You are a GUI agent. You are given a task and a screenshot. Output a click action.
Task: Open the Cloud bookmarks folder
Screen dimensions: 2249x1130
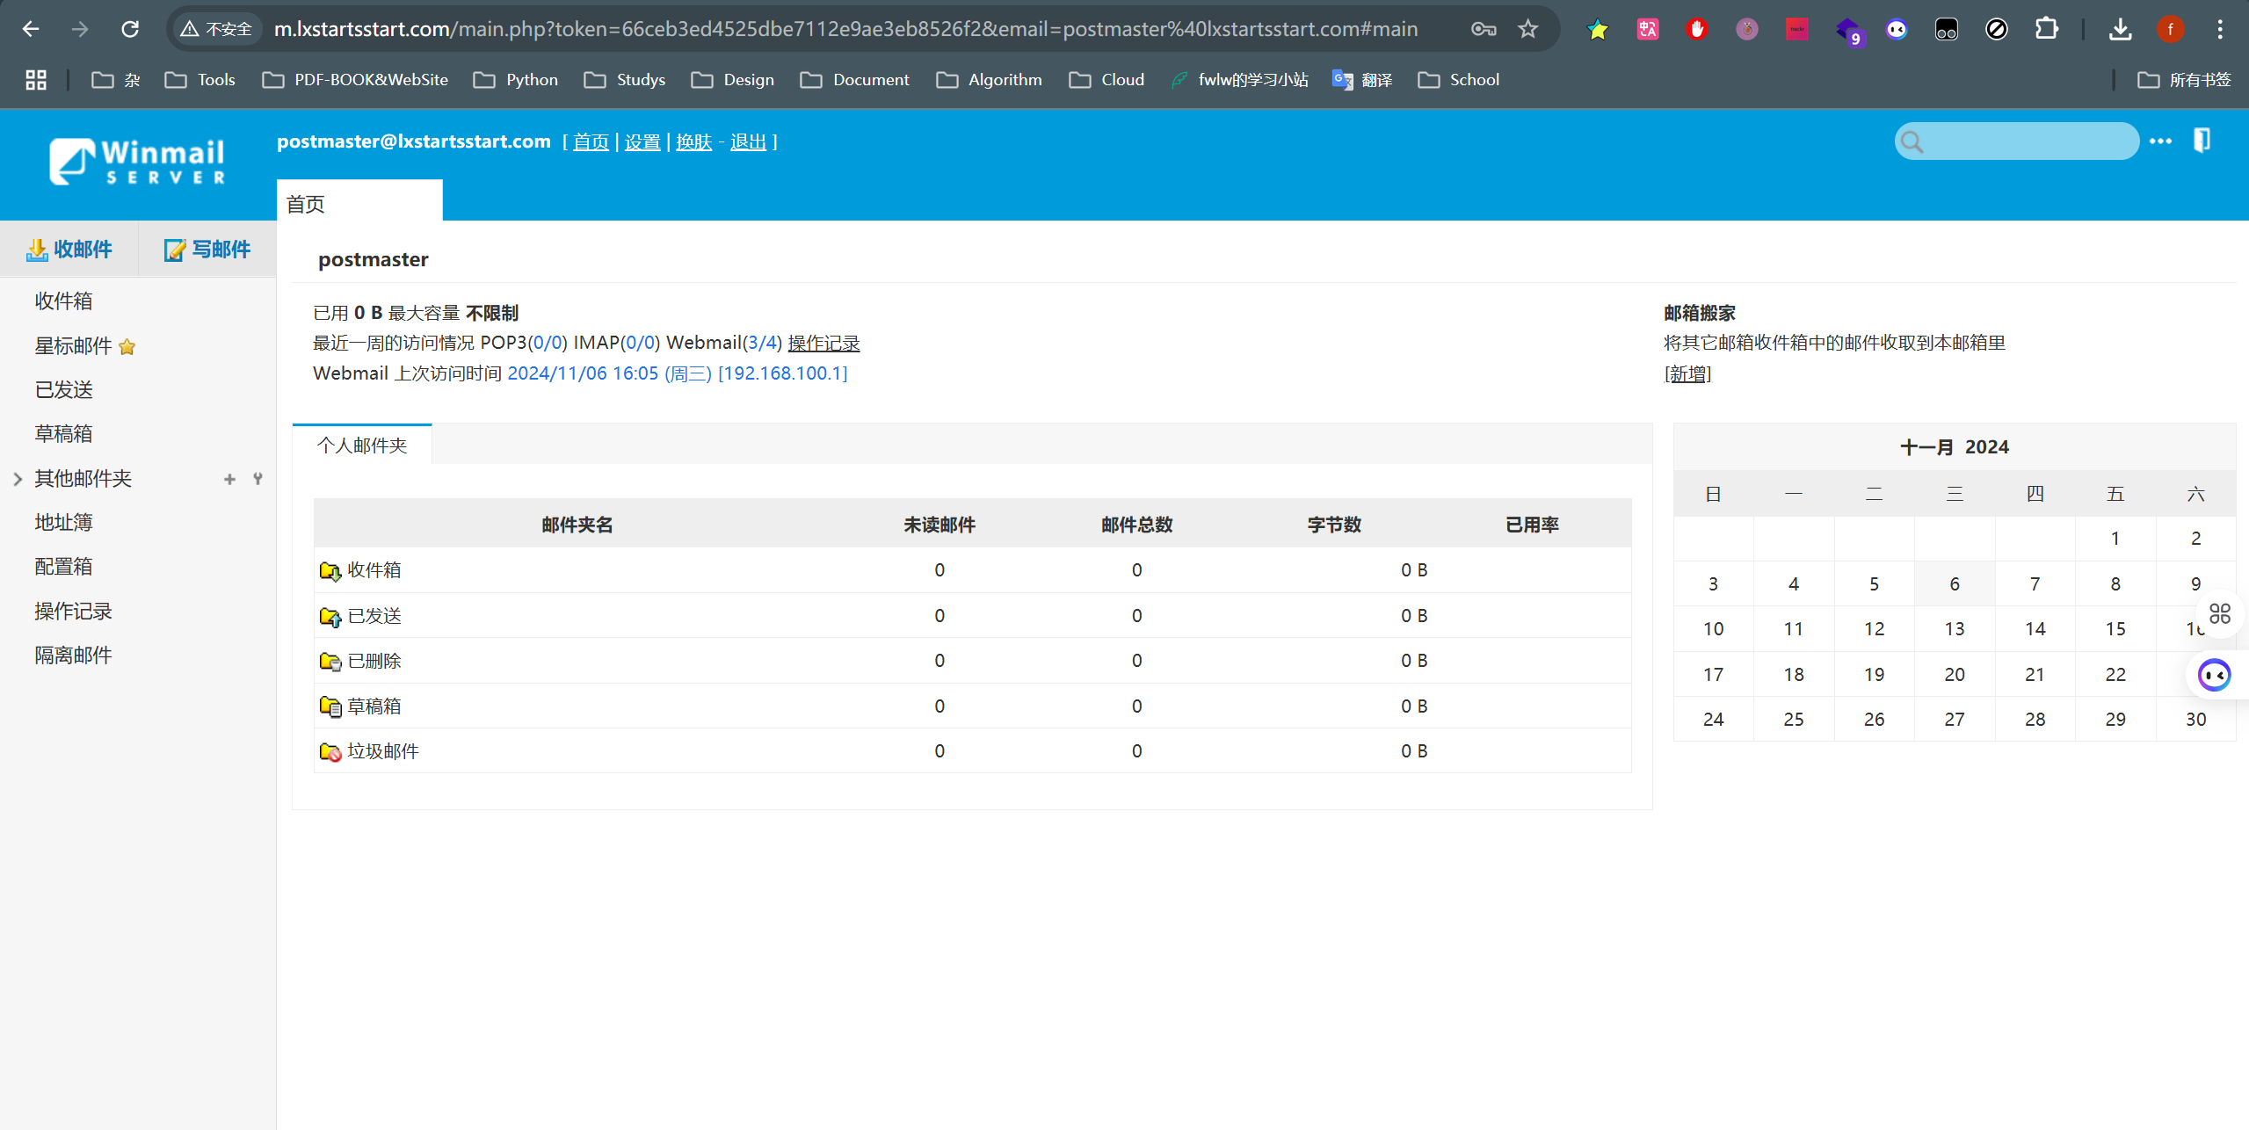(1106, 80)
